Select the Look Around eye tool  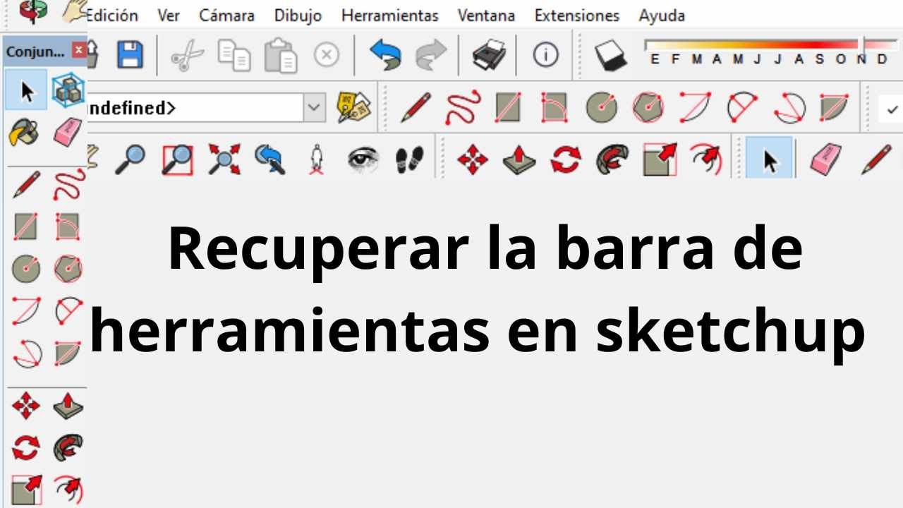tap(363, 159)
